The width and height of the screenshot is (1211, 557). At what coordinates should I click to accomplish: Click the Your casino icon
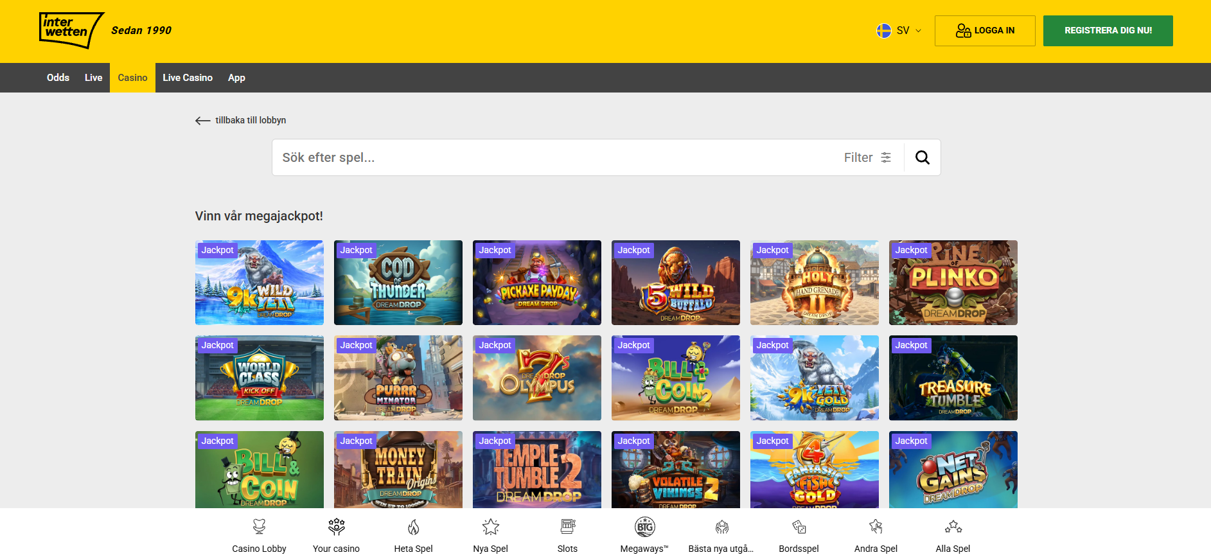pos(337,527)
